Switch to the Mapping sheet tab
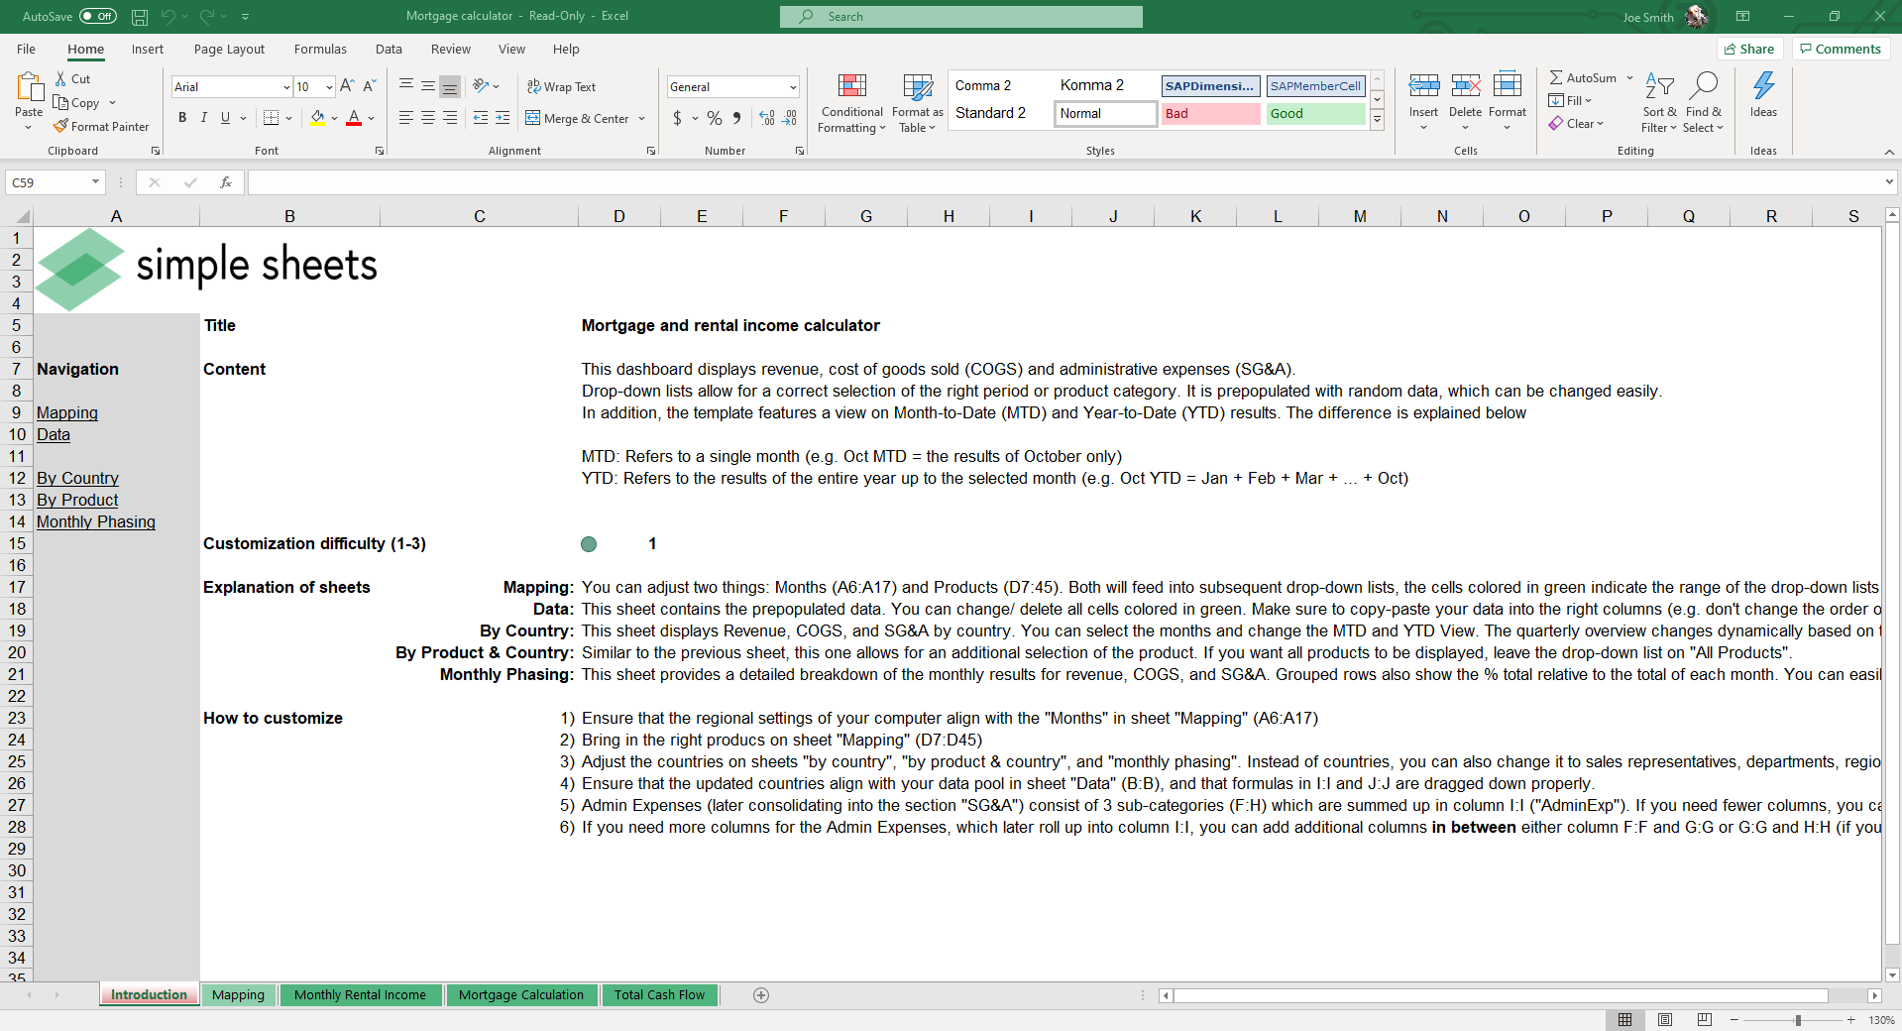The image size is (1902, 1031). pyautogui.click(x=239, y=995)
